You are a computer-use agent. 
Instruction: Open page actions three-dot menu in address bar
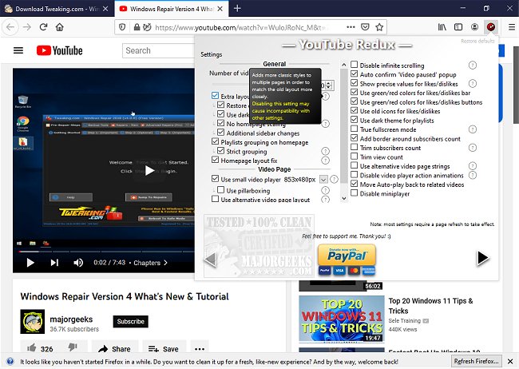(351, 27)
